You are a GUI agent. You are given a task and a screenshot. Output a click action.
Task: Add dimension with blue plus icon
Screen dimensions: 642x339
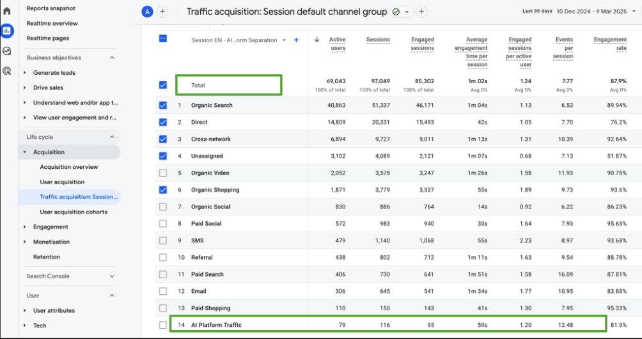(296, 40)
